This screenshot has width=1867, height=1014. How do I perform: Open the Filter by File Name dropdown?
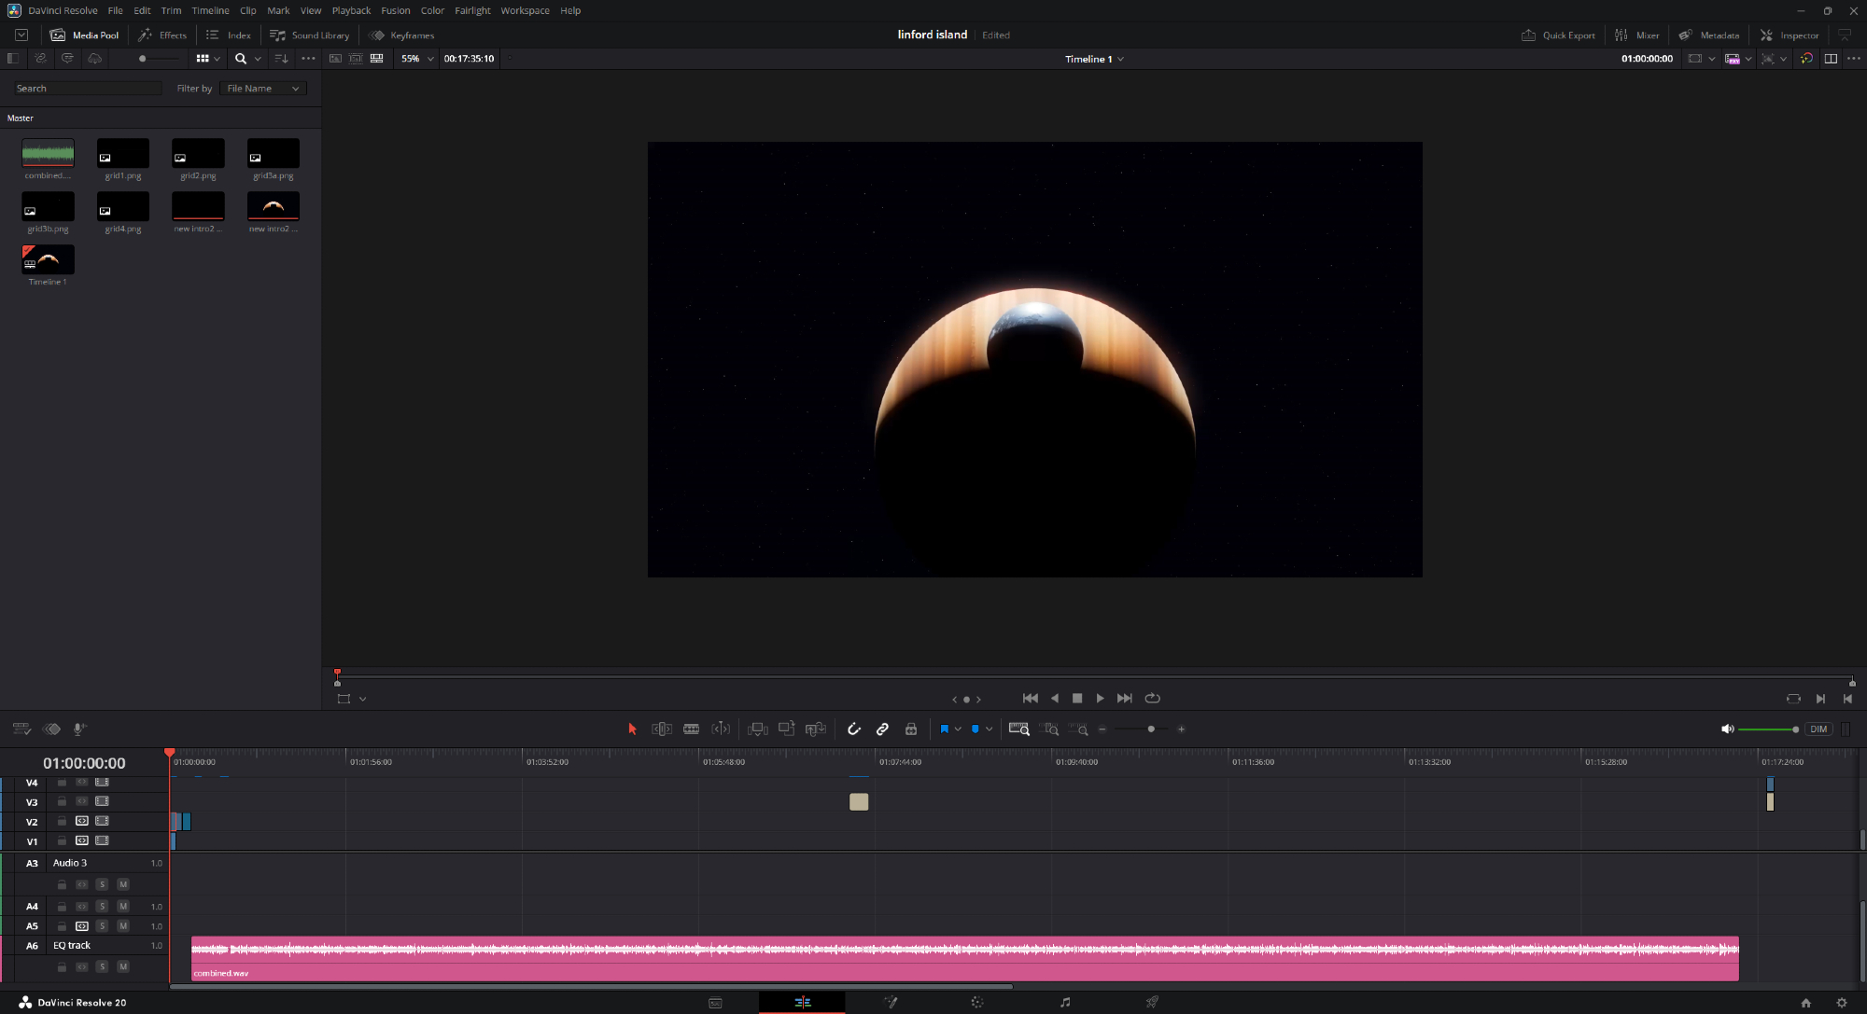pyautogui.click(x=263, y=89)
